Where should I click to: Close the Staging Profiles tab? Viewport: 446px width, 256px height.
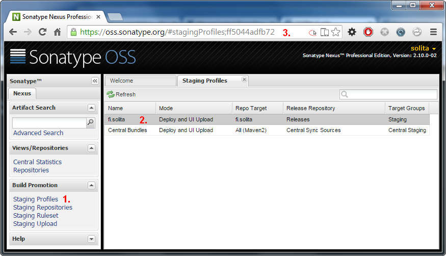point(244,80)
